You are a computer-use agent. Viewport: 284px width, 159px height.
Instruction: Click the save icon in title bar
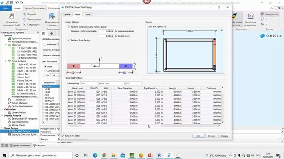tap(12, 3)
